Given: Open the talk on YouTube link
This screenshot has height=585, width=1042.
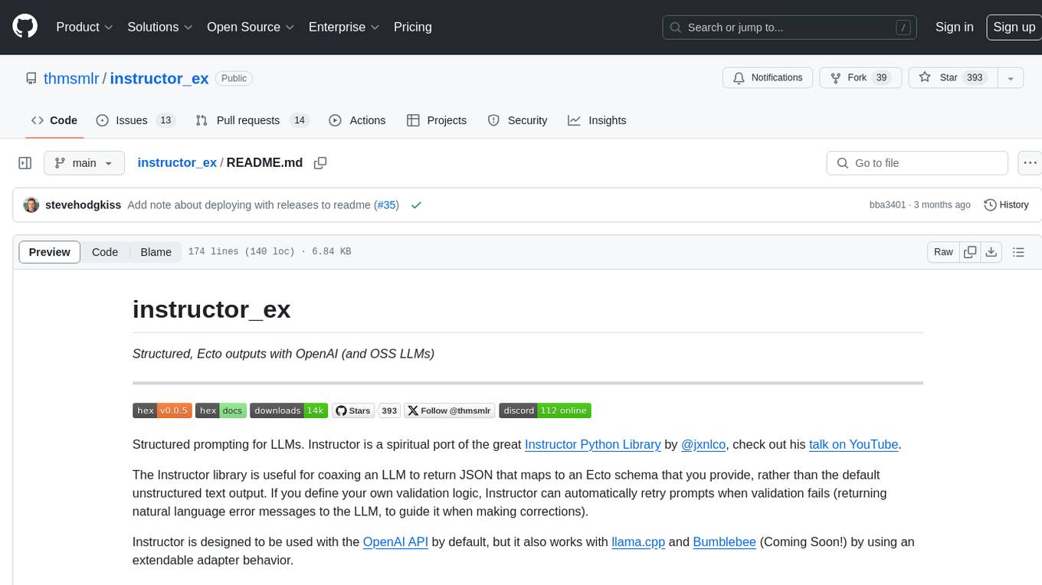Looking at the screenshot, I should pyautogui.click(x=854, y=444).
